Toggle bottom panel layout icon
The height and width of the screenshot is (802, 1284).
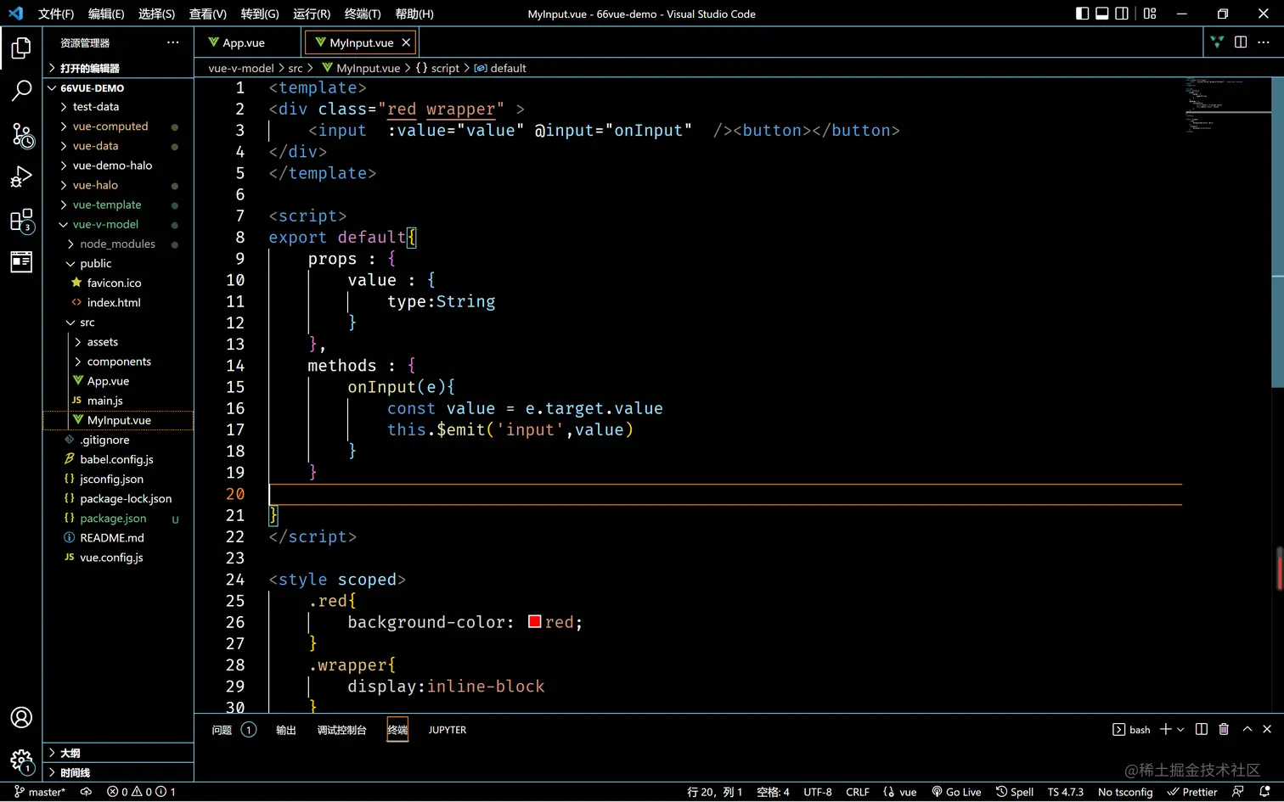point(1102,14)
